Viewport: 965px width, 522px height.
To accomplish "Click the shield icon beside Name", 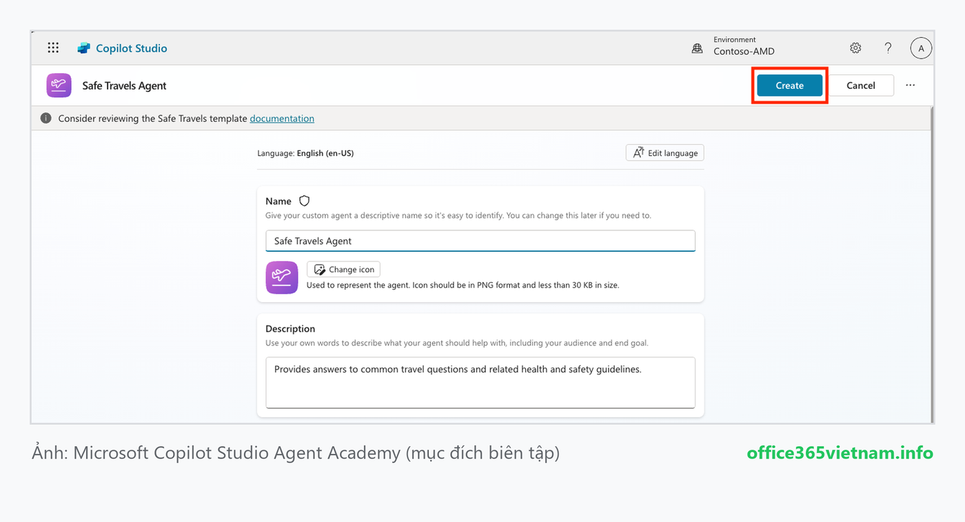I will pyautogui.click(x=304, y=201).
